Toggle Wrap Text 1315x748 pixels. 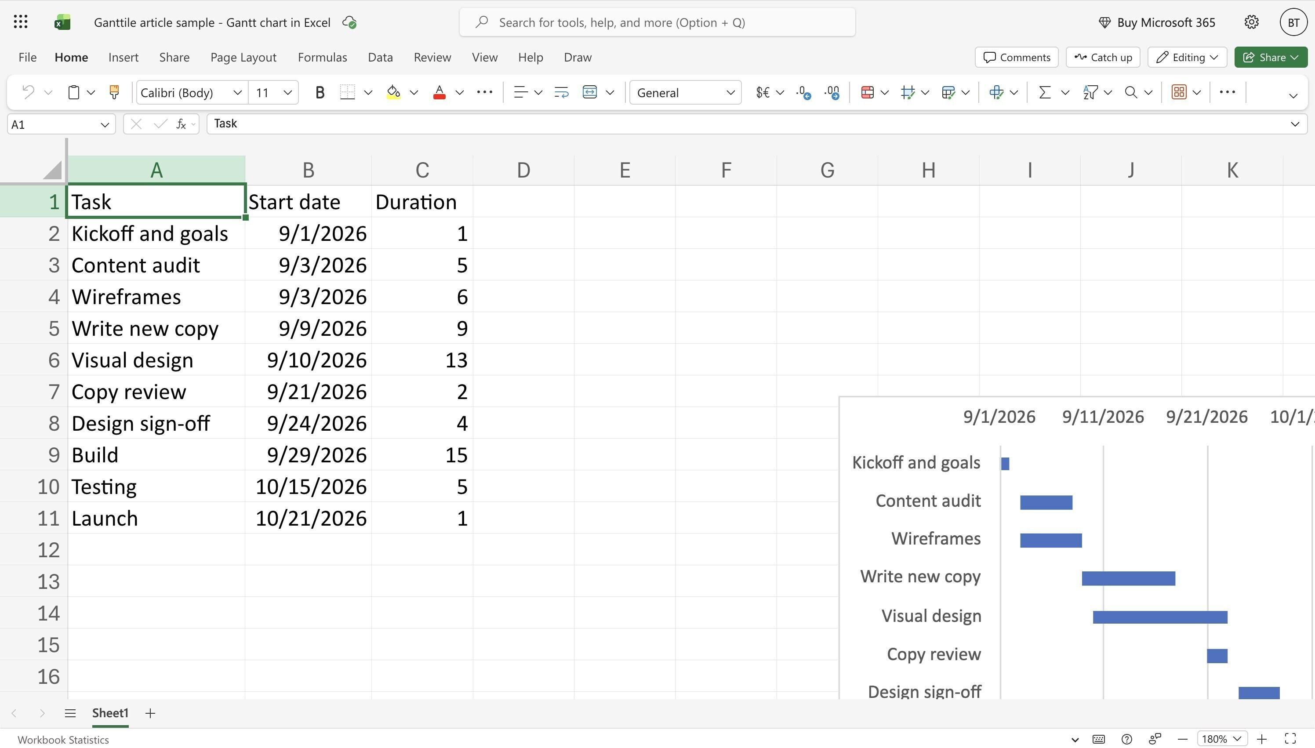[561, 92]
